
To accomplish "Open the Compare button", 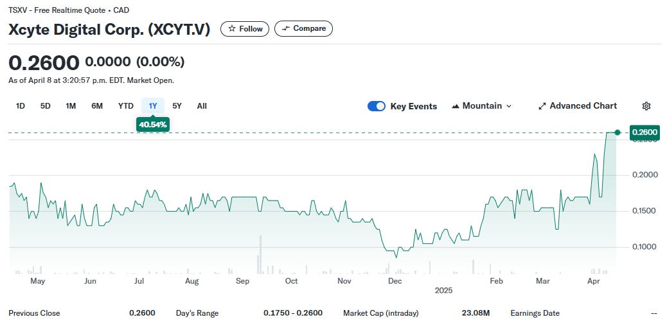I will point(304,28).
